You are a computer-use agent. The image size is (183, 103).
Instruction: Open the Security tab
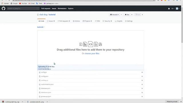[107, 21]
